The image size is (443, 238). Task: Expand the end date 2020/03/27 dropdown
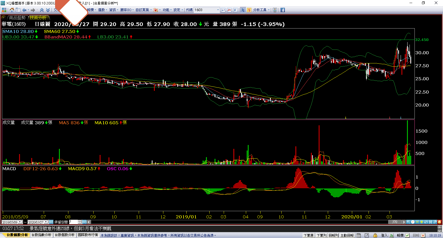(x=46, y=222)
